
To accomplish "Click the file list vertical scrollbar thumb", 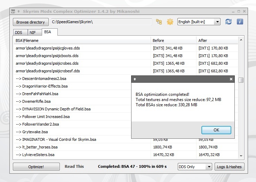I will point(241,80).
